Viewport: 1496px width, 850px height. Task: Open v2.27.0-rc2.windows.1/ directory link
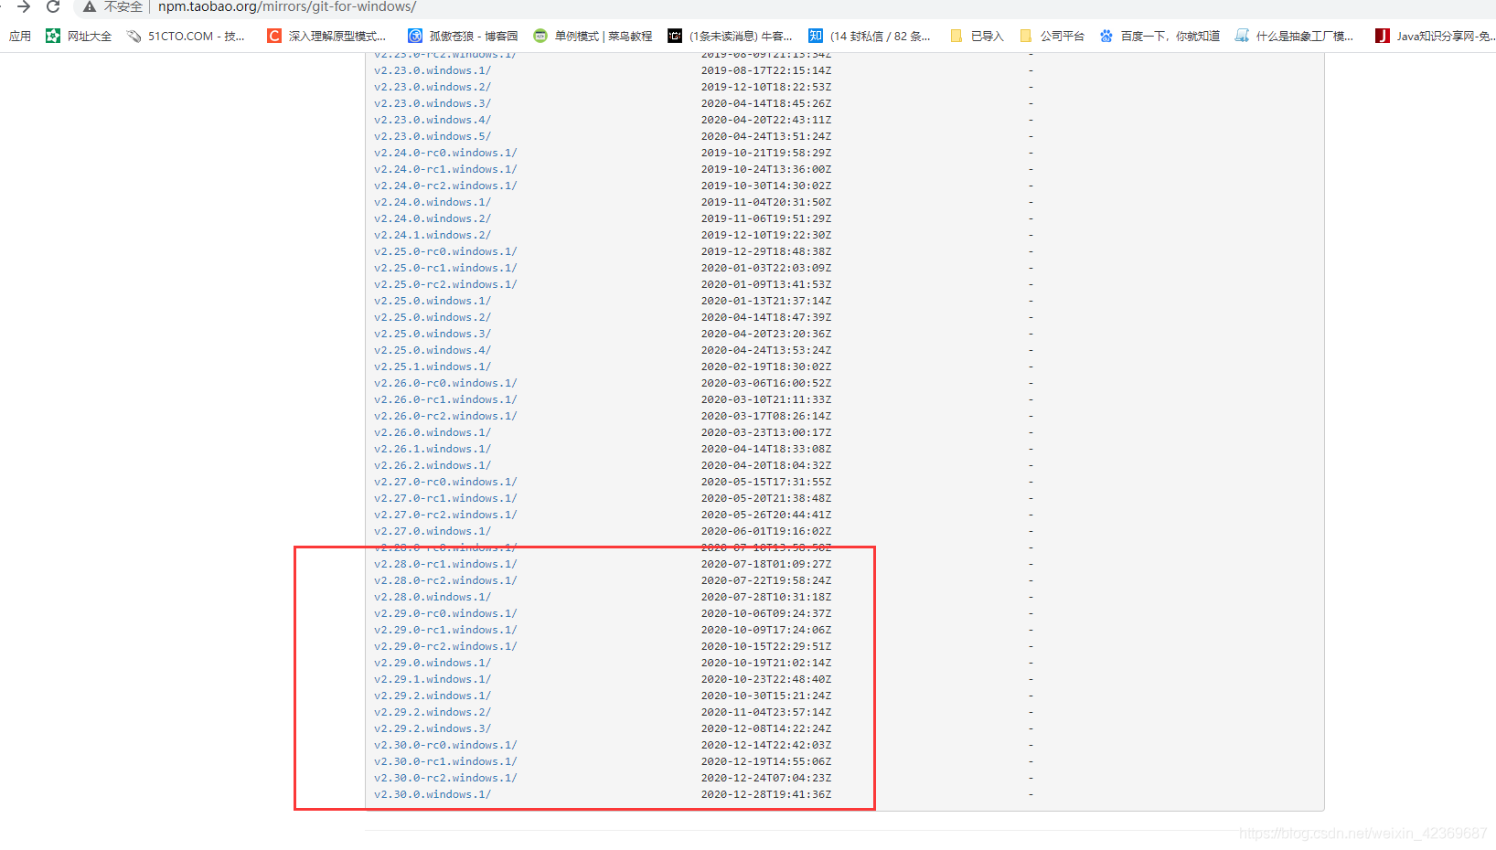[445, 515]
